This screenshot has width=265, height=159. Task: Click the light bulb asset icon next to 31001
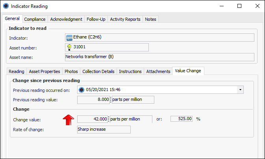69,48
